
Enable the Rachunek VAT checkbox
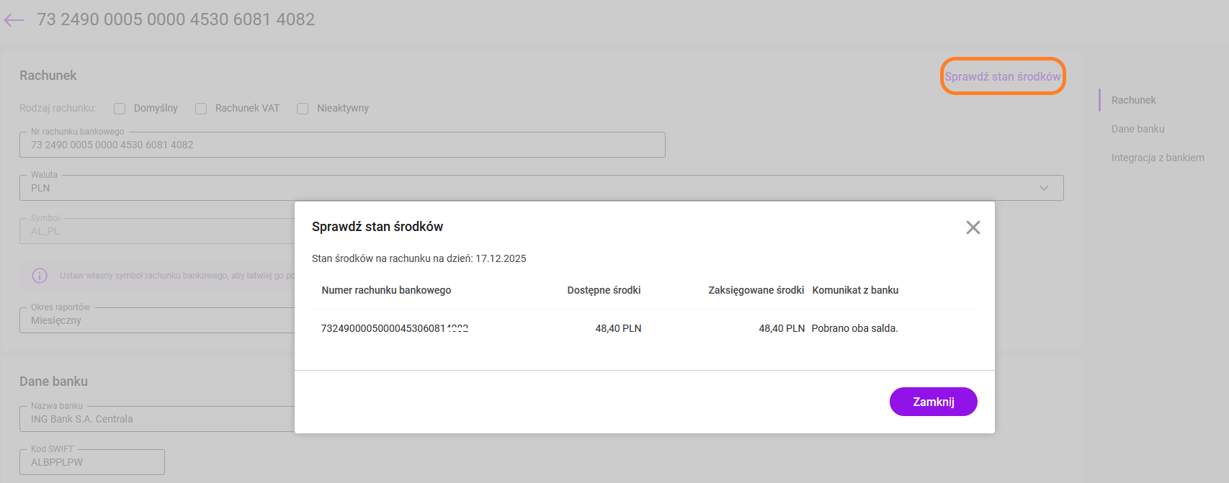[x=201, y=109]
